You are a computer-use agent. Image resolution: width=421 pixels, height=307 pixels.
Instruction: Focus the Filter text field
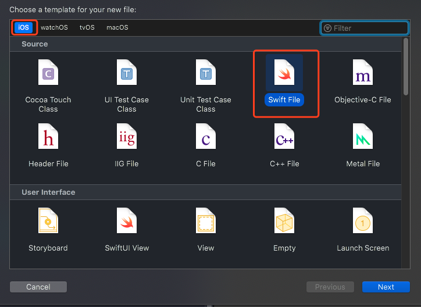[x=365, y=28]
